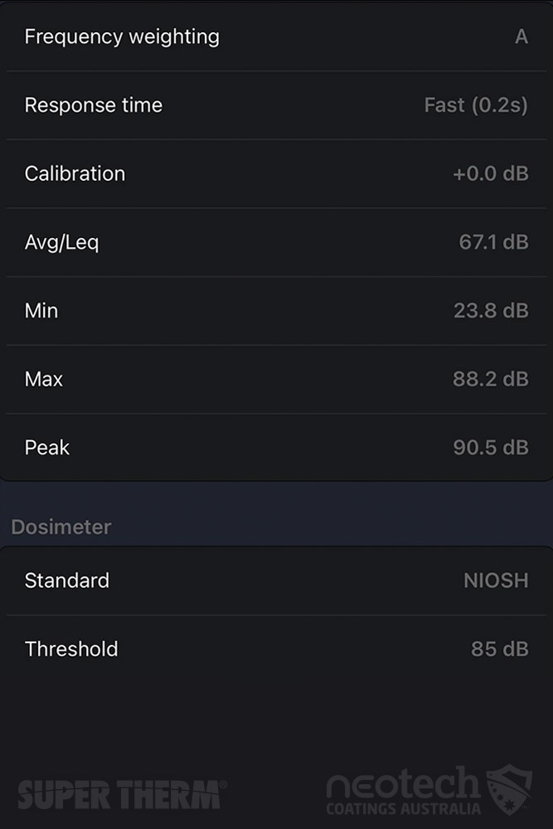Click the 23.8 dB minimum reading

tap(491, 311)
